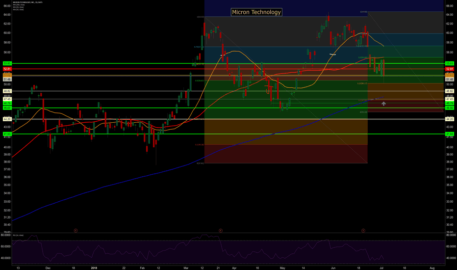The width and height of the screenshot is (457, 270).
Task: Select the MA (20, close) indicator legend
Action: pos(18,7)
